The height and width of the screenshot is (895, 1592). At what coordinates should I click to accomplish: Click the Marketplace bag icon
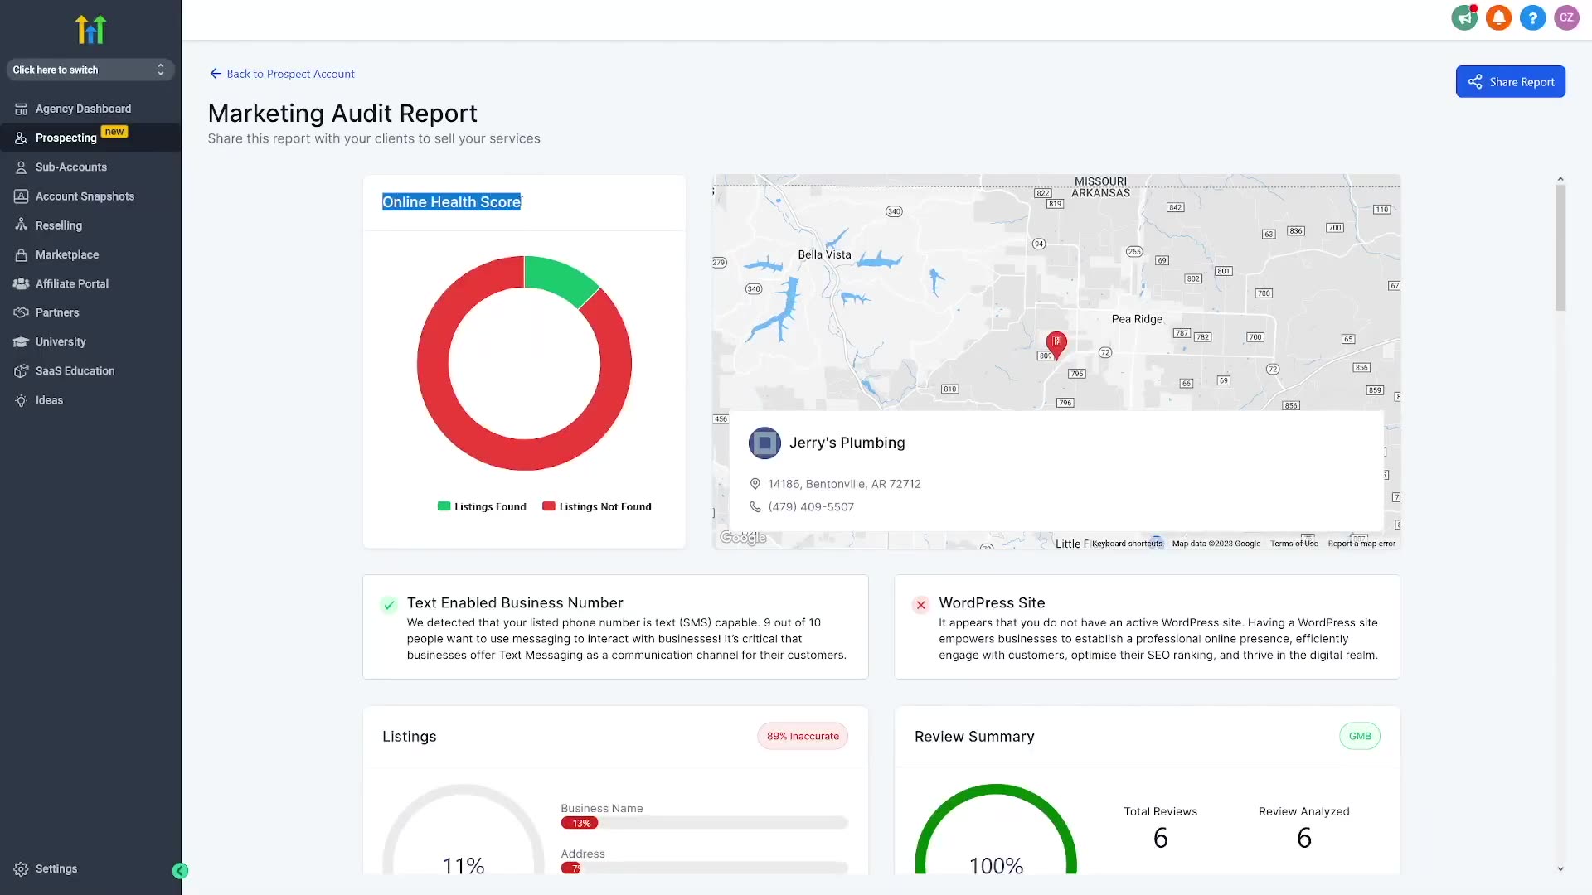pos(22,254)
